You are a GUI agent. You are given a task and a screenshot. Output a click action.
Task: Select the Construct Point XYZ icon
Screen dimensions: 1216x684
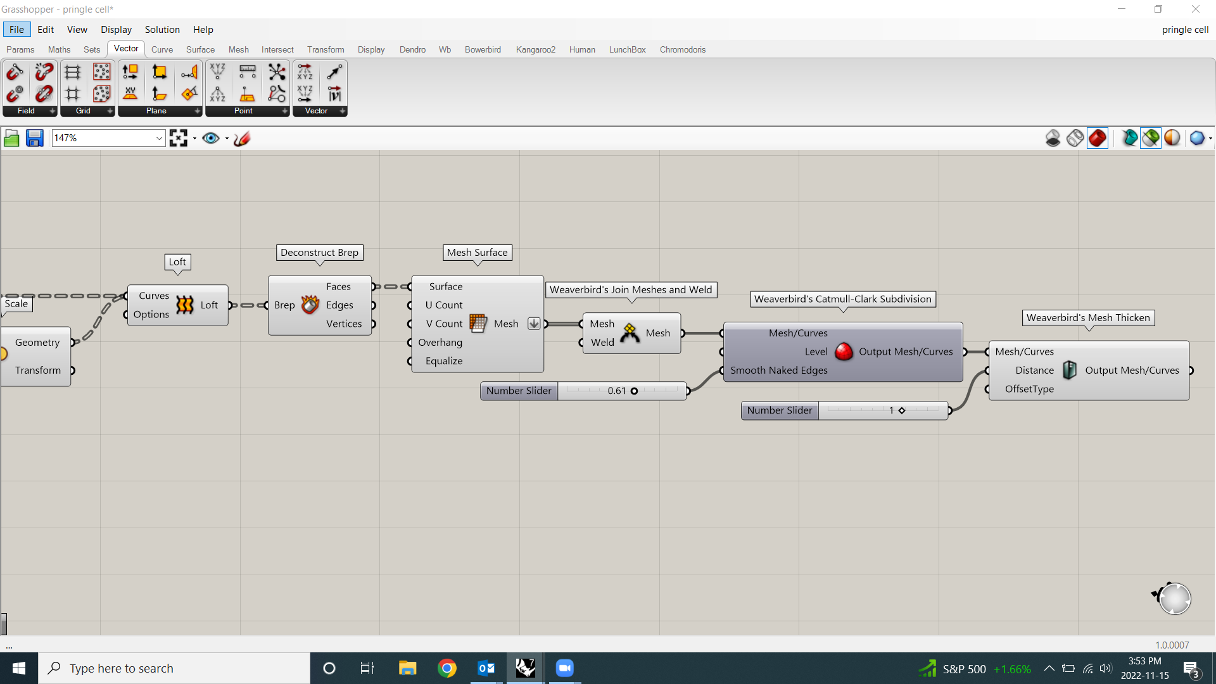pos(218,72)
